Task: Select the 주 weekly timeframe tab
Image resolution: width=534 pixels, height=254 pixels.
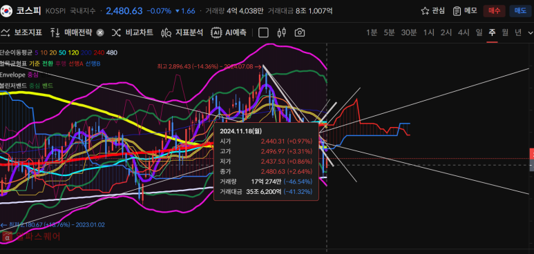Action: pos(492,32)
